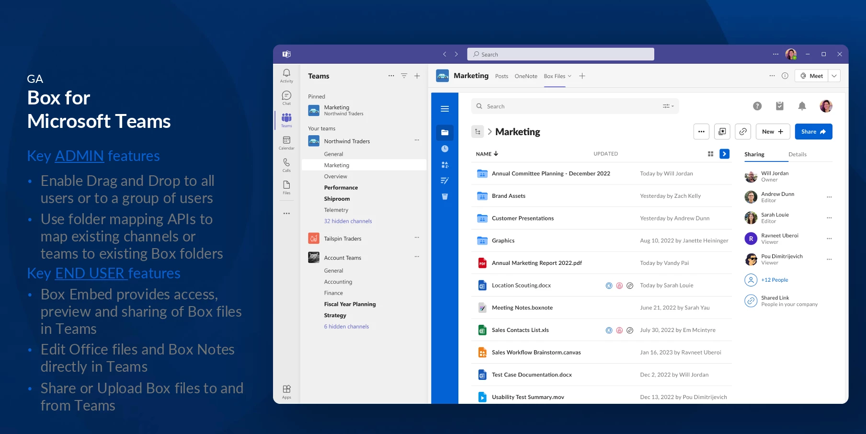Screen dimensions: 866x434
Task: Open Annual Marketing Report 2022.pdf
Action: click(537, 263)
